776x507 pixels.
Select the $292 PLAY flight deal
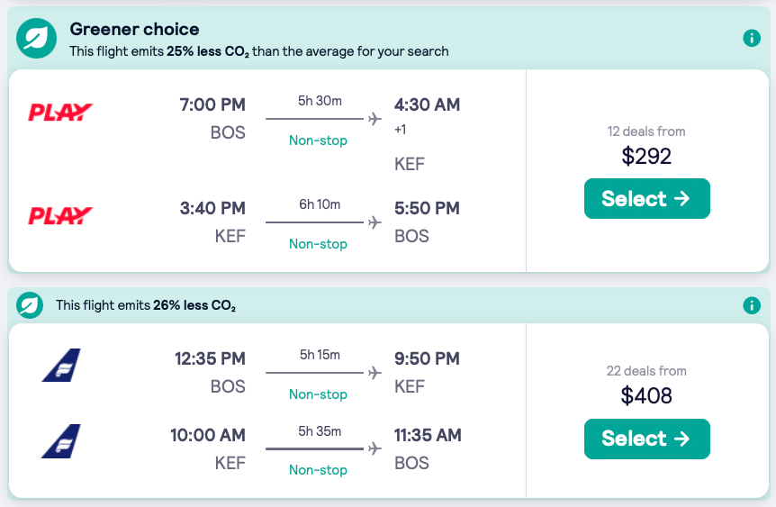pyautogui.click(x=646, y=199)
